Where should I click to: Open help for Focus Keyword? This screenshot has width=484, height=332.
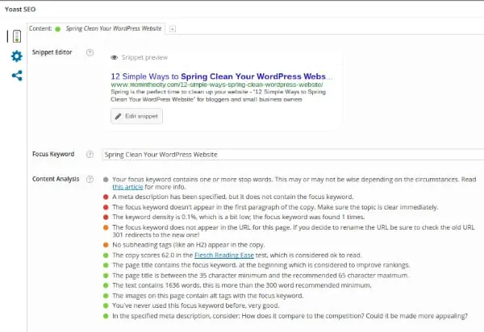(x=90, y=154)
